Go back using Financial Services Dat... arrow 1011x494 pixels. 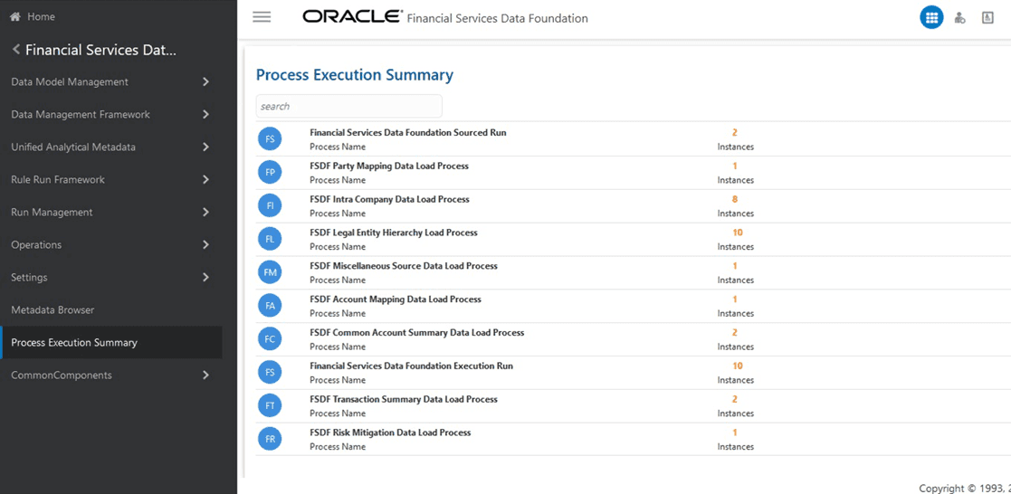coord(16,50)
